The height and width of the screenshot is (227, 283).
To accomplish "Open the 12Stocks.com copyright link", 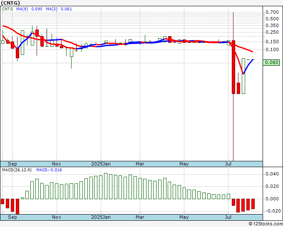I will pos(266,224).
